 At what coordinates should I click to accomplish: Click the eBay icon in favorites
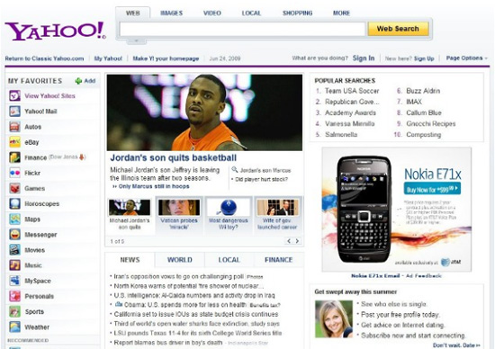pyautogui.click(x=14, y=142)
